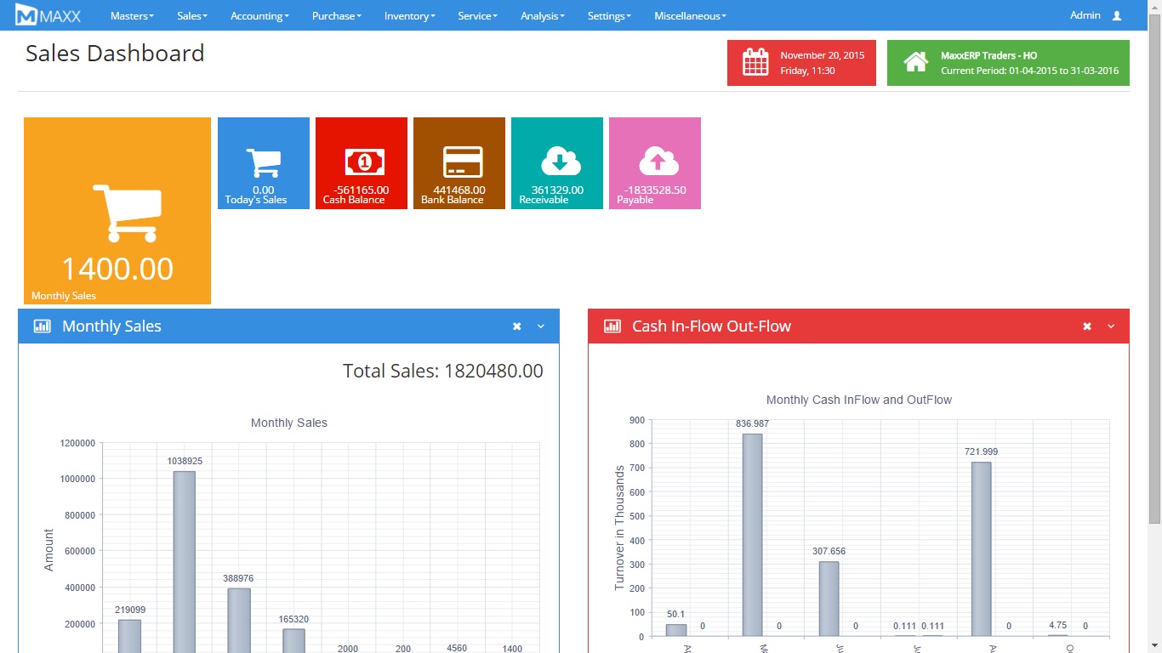1162x653 pixels.
Task: Open the Masters dropdown menu
Action: point(132,15)
